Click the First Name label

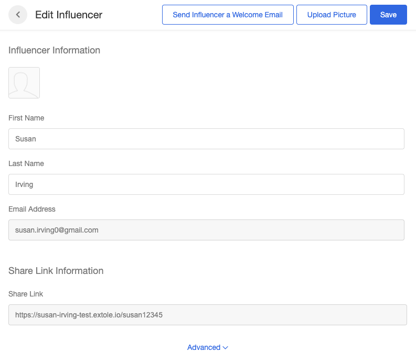point(26,118)
